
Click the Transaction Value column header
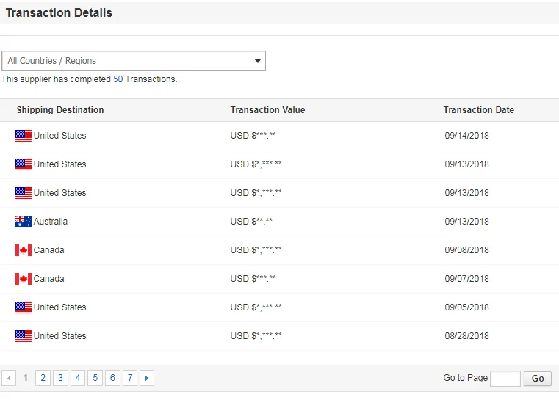[267, 110]
